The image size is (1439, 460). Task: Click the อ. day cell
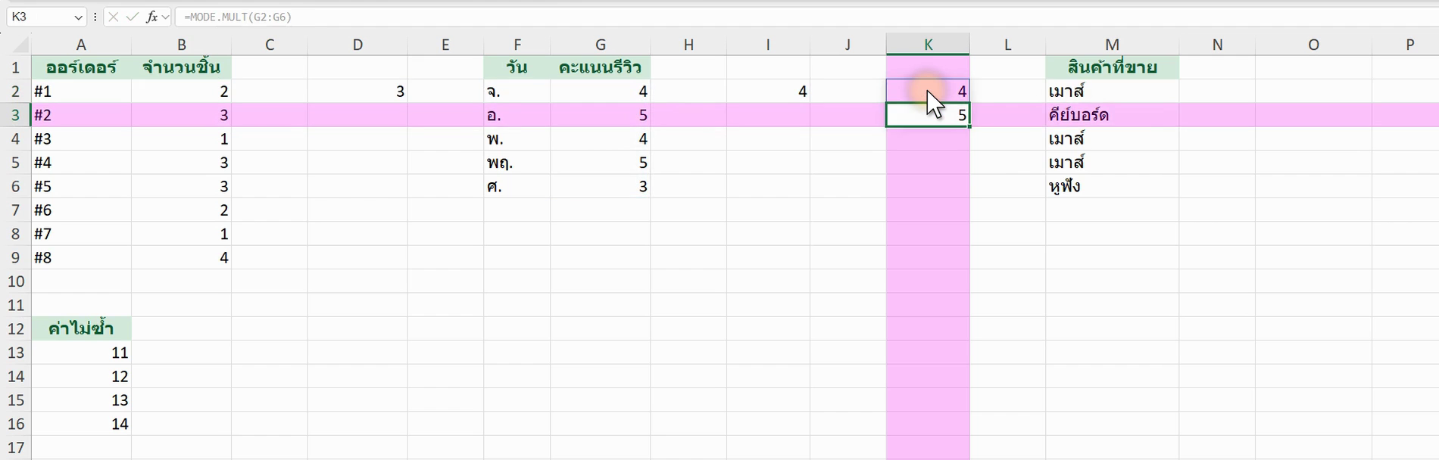[517, 115]
